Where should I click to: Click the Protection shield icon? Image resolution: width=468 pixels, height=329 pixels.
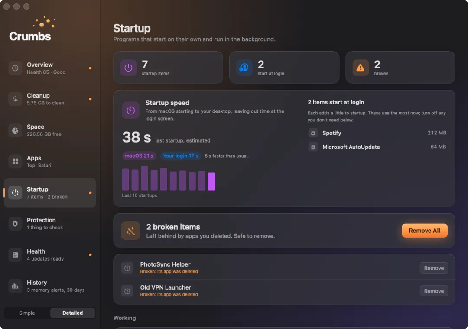(x=15, y=224)
